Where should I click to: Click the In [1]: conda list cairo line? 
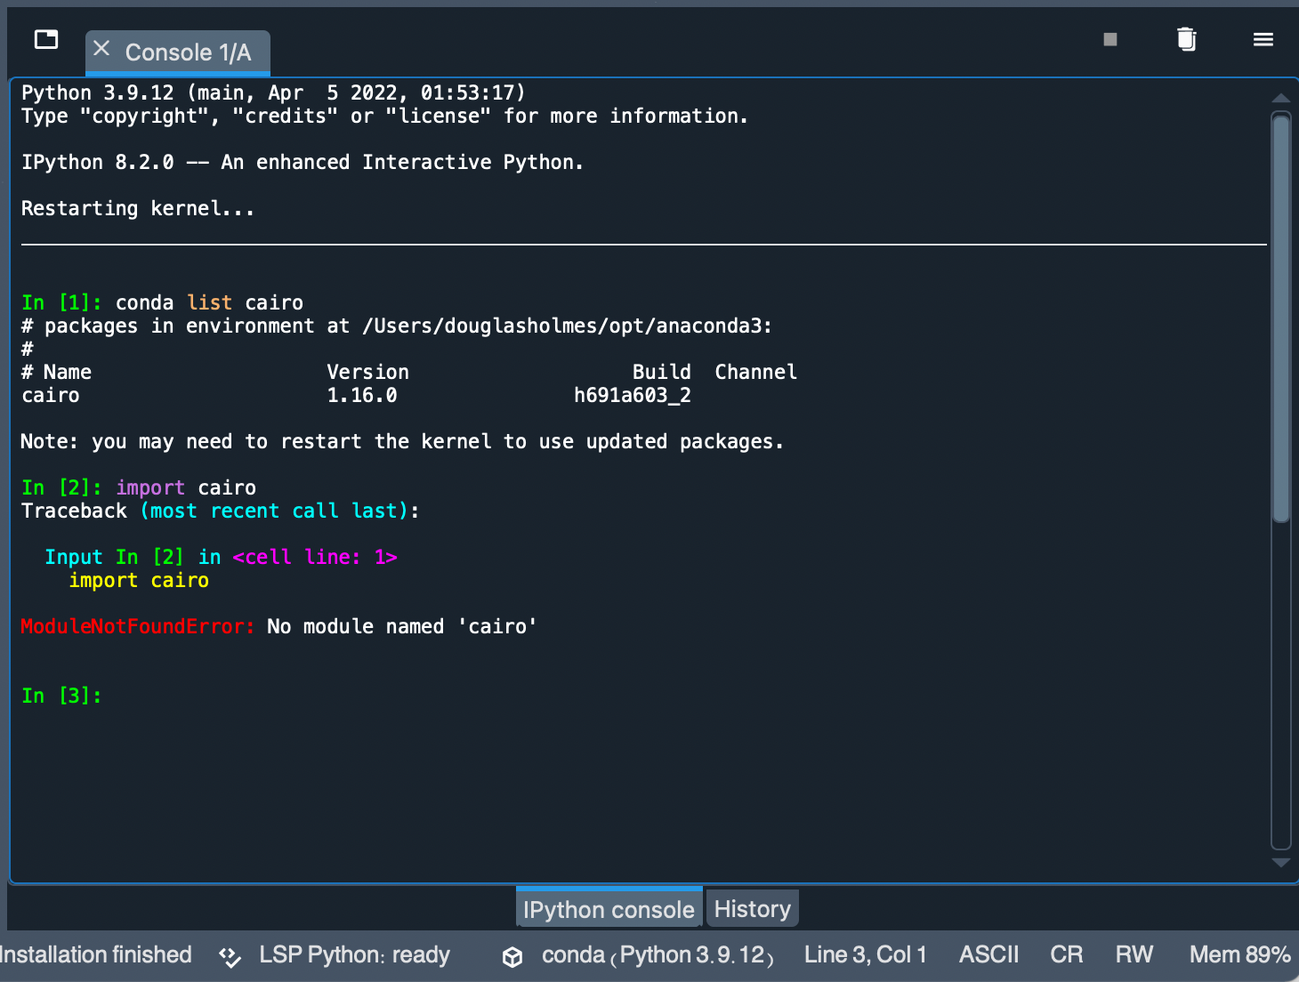(x=162, y=302)
